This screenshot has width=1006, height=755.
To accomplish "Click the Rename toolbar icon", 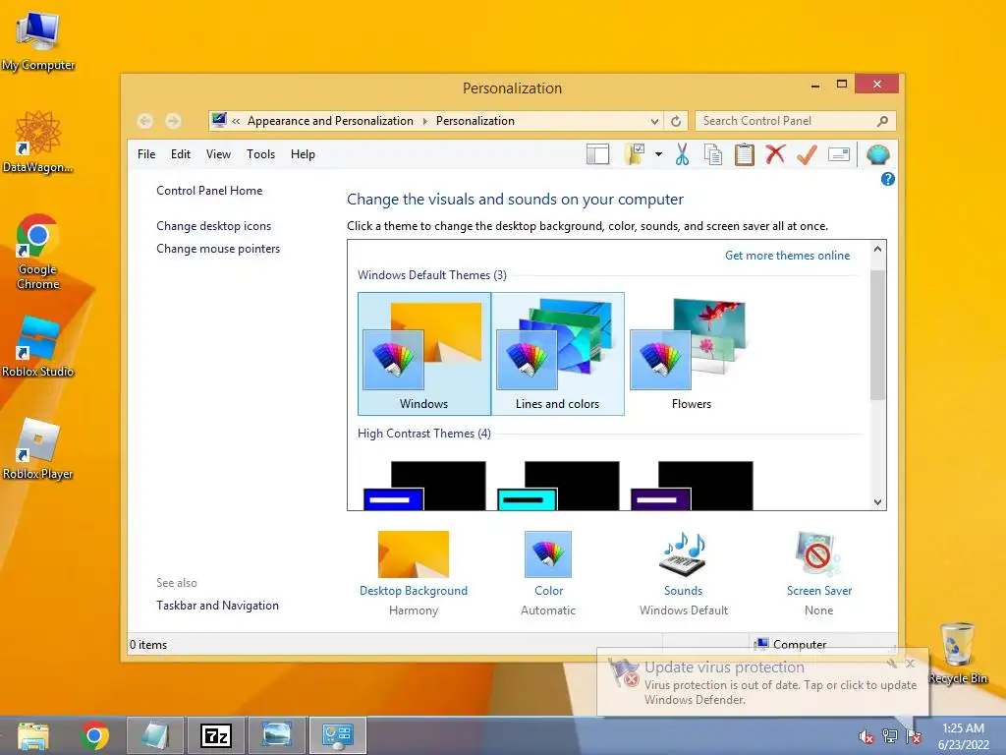I will (839, 154).
